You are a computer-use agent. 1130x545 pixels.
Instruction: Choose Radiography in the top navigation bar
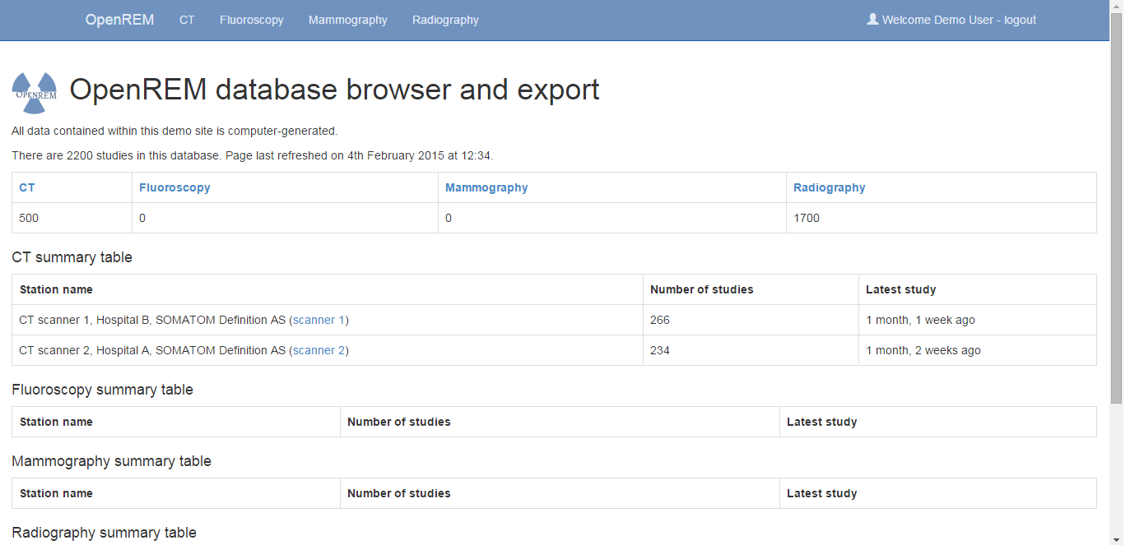click(445, 20)
